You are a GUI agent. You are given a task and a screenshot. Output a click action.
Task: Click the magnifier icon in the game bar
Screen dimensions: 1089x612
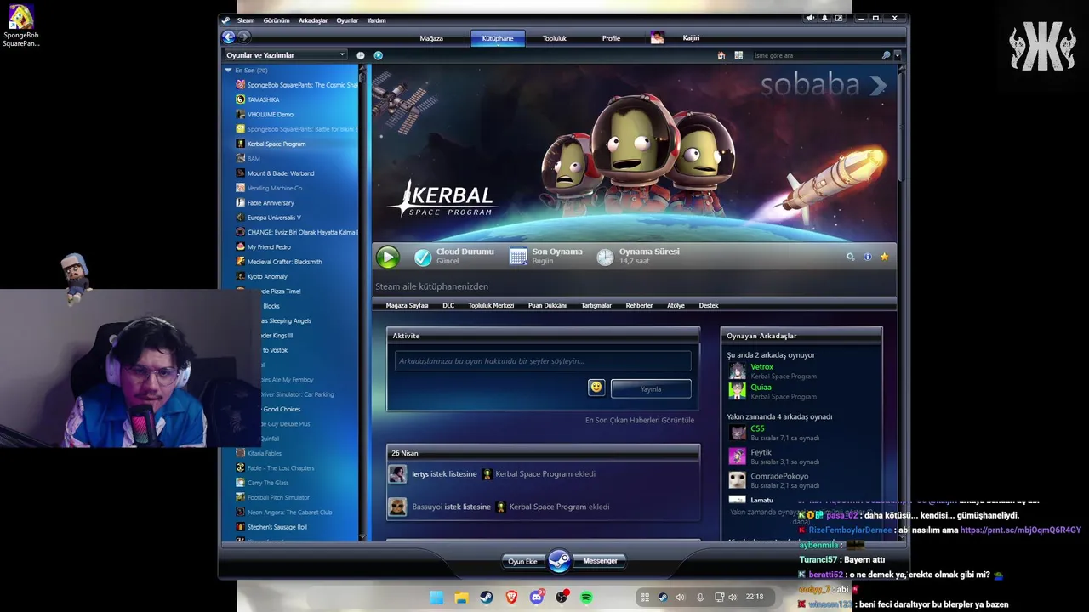pyautogui.click(x=850, y=257)
